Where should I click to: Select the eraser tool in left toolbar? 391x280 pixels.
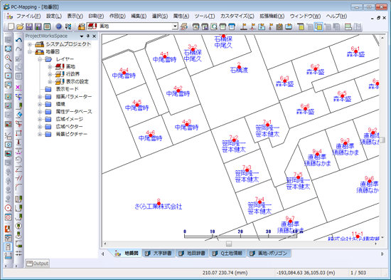(x=18, y=115)
